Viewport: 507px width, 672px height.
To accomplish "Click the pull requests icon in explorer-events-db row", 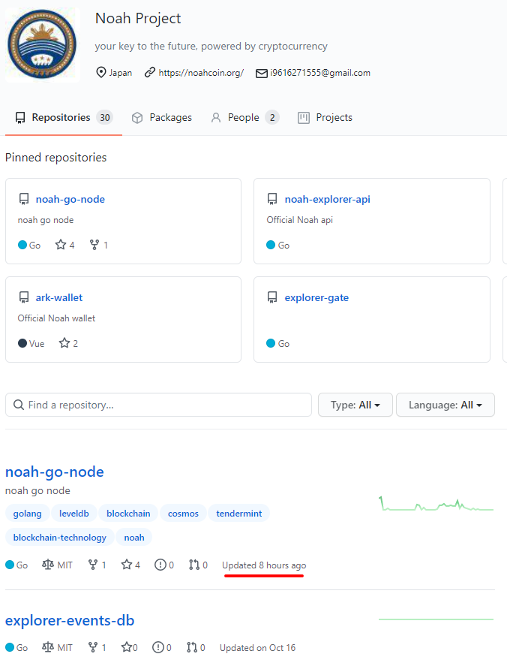I will pyautogui.click(x=192, y=647).
